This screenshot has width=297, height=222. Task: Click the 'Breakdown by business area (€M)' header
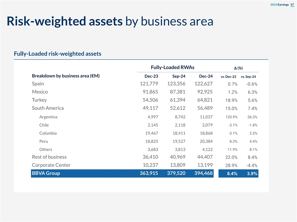click(66, 76)
